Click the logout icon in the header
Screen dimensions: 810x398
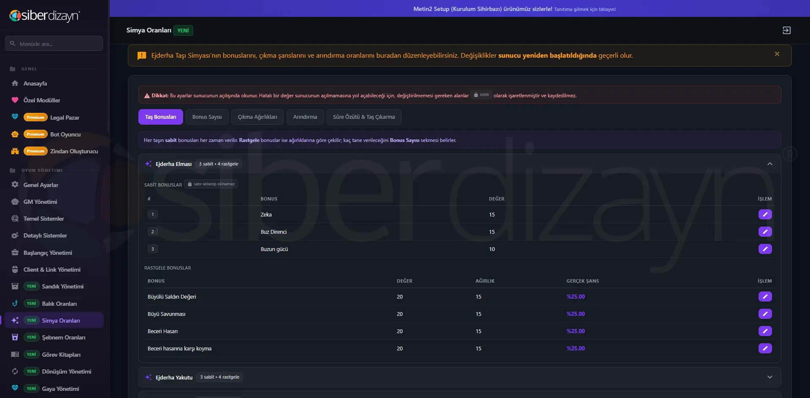click(x=786, y=30)
